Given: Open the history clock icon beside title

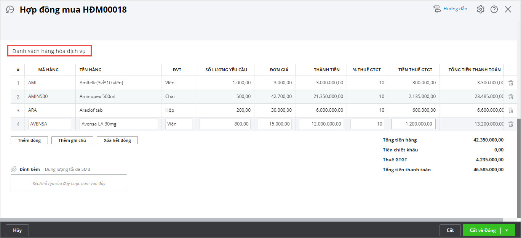Looking at the screenshot, I should point(10,10).
